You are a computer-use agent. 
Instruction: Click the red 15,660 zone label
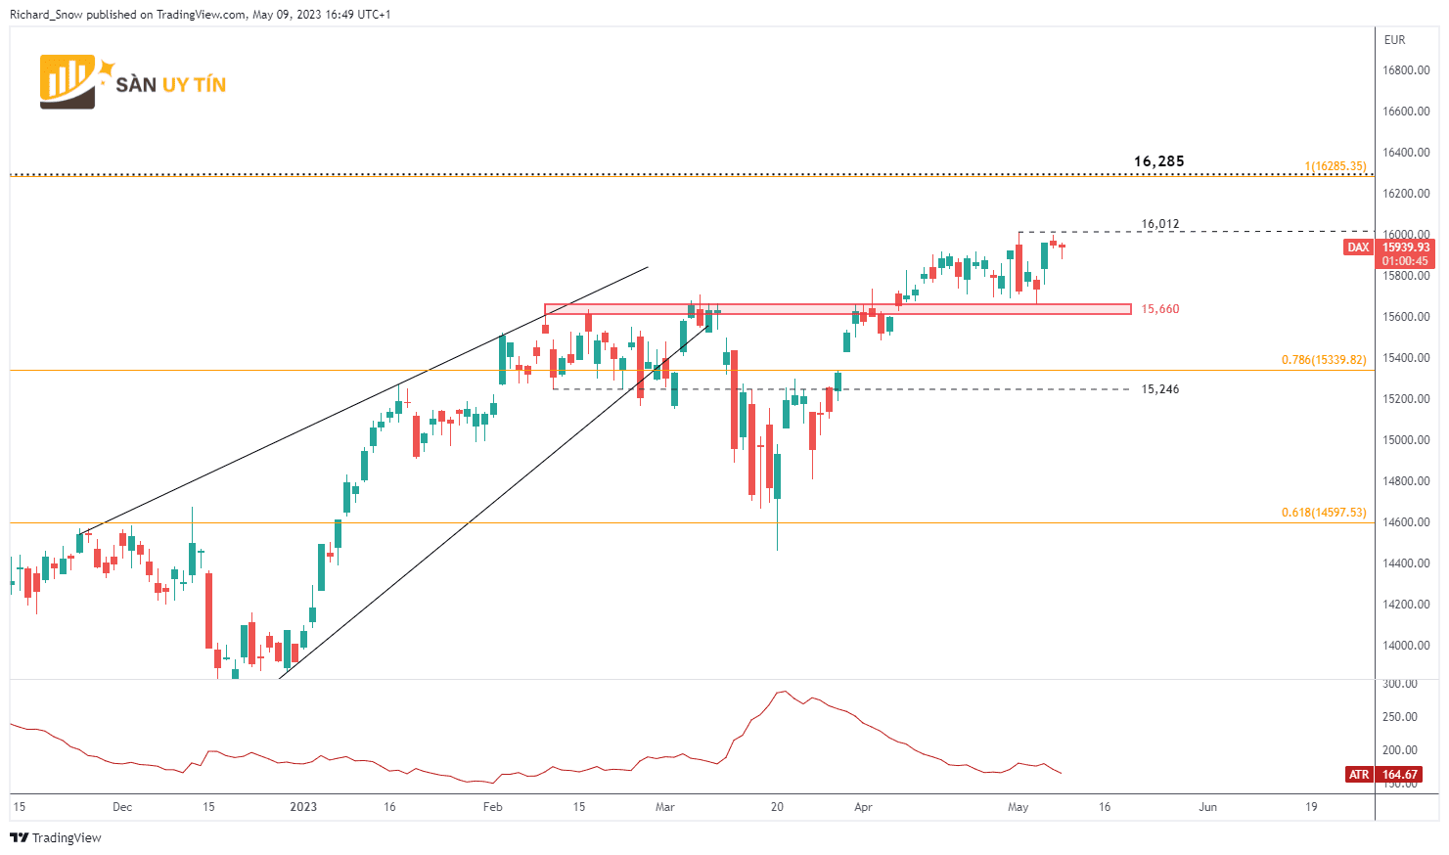tap(1160, 309)
